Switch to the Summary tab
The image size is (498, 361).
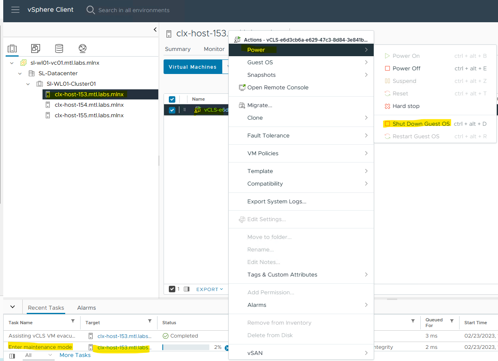tap(178, 49)
